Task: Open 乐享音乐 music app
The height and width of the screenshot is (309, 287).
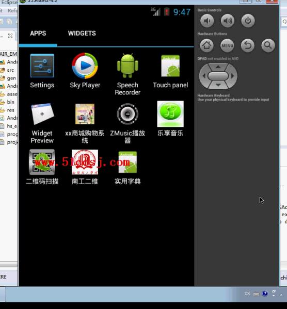Action: [170, 119]
